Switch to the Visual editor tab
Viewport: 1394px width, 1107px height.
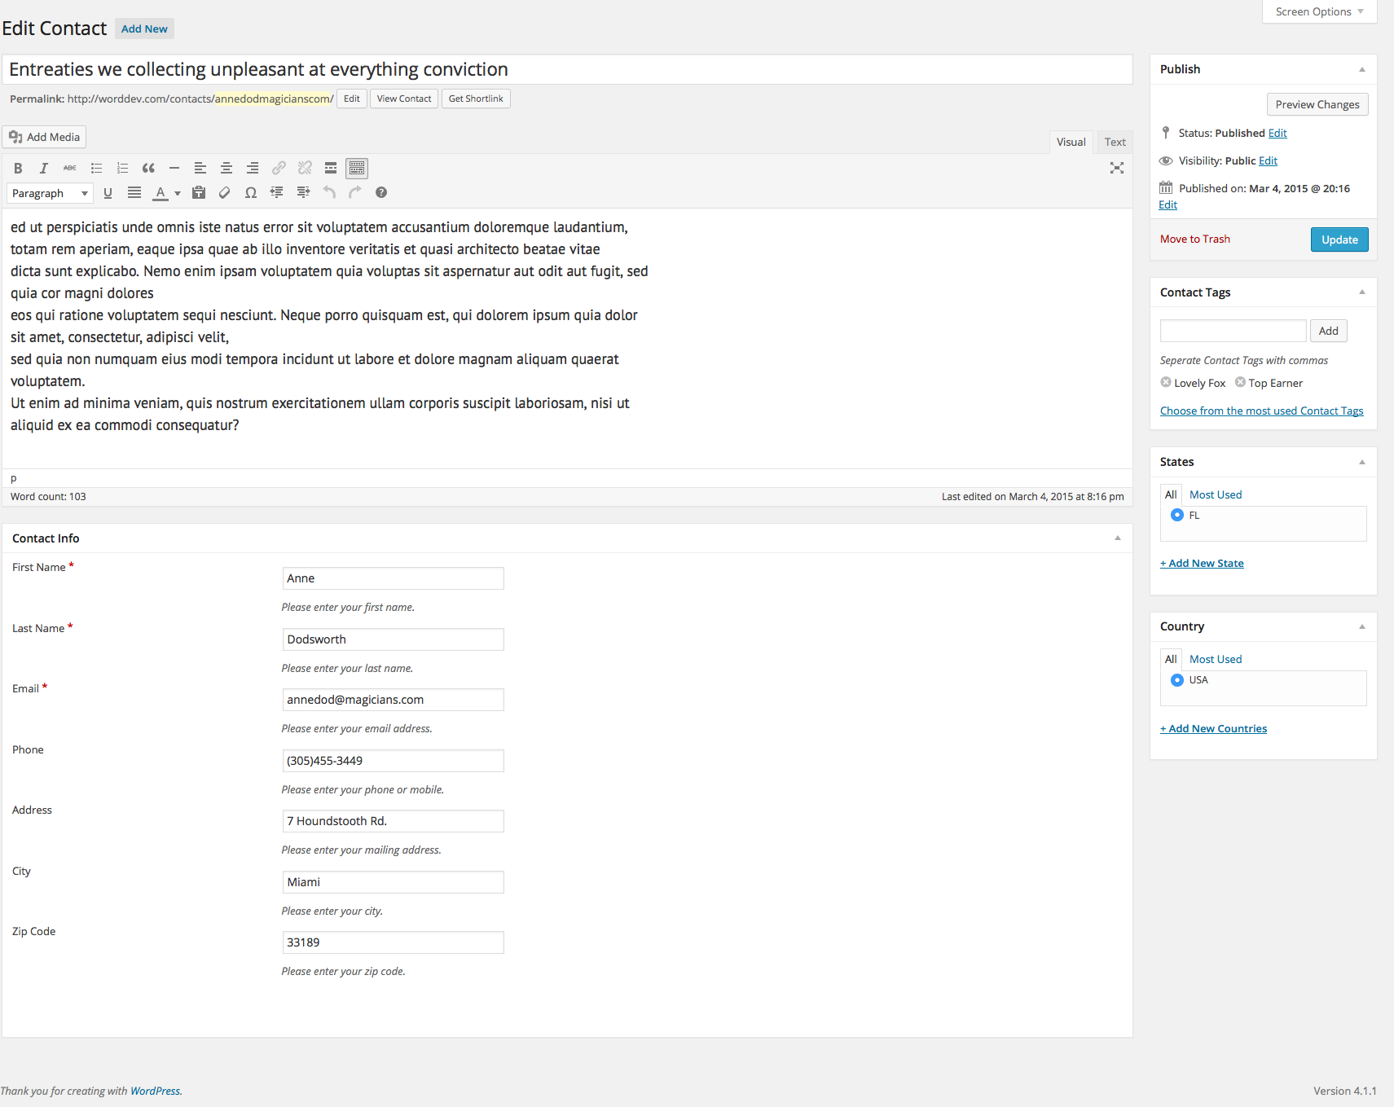point(1071,142)
